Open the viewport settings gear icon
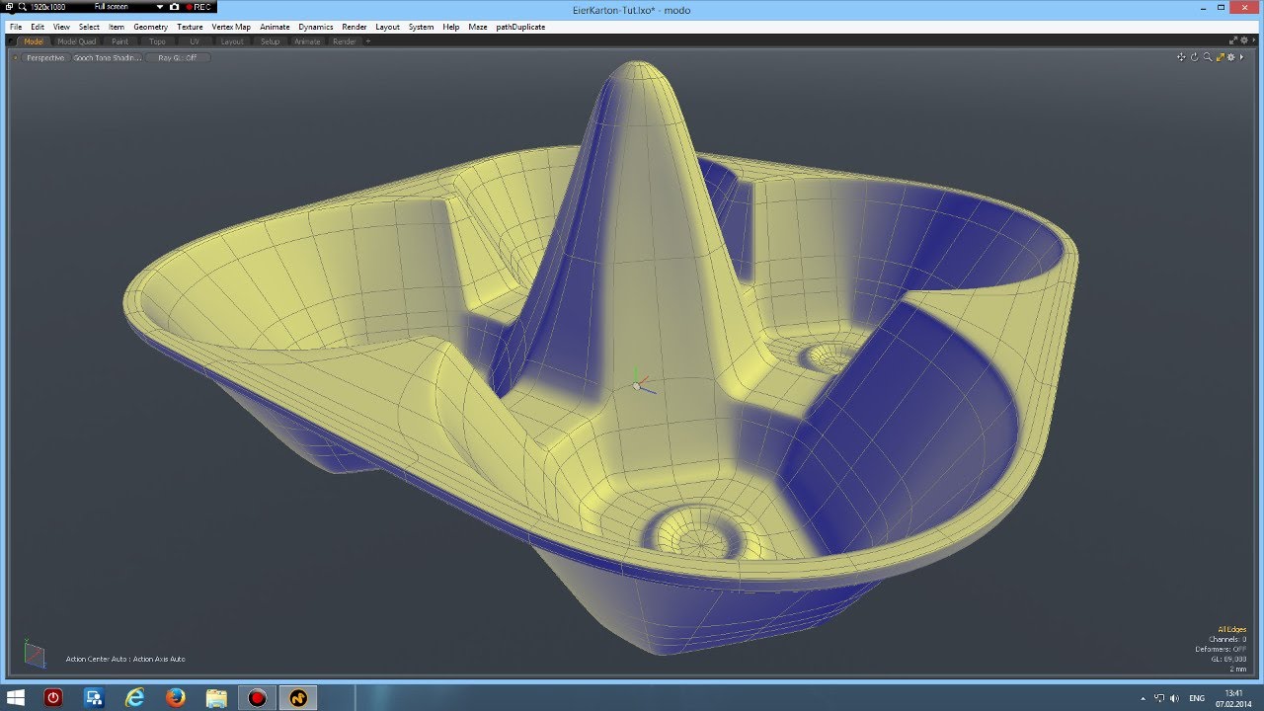The height and width of the screenshot is (711, 1264). 1232,57
